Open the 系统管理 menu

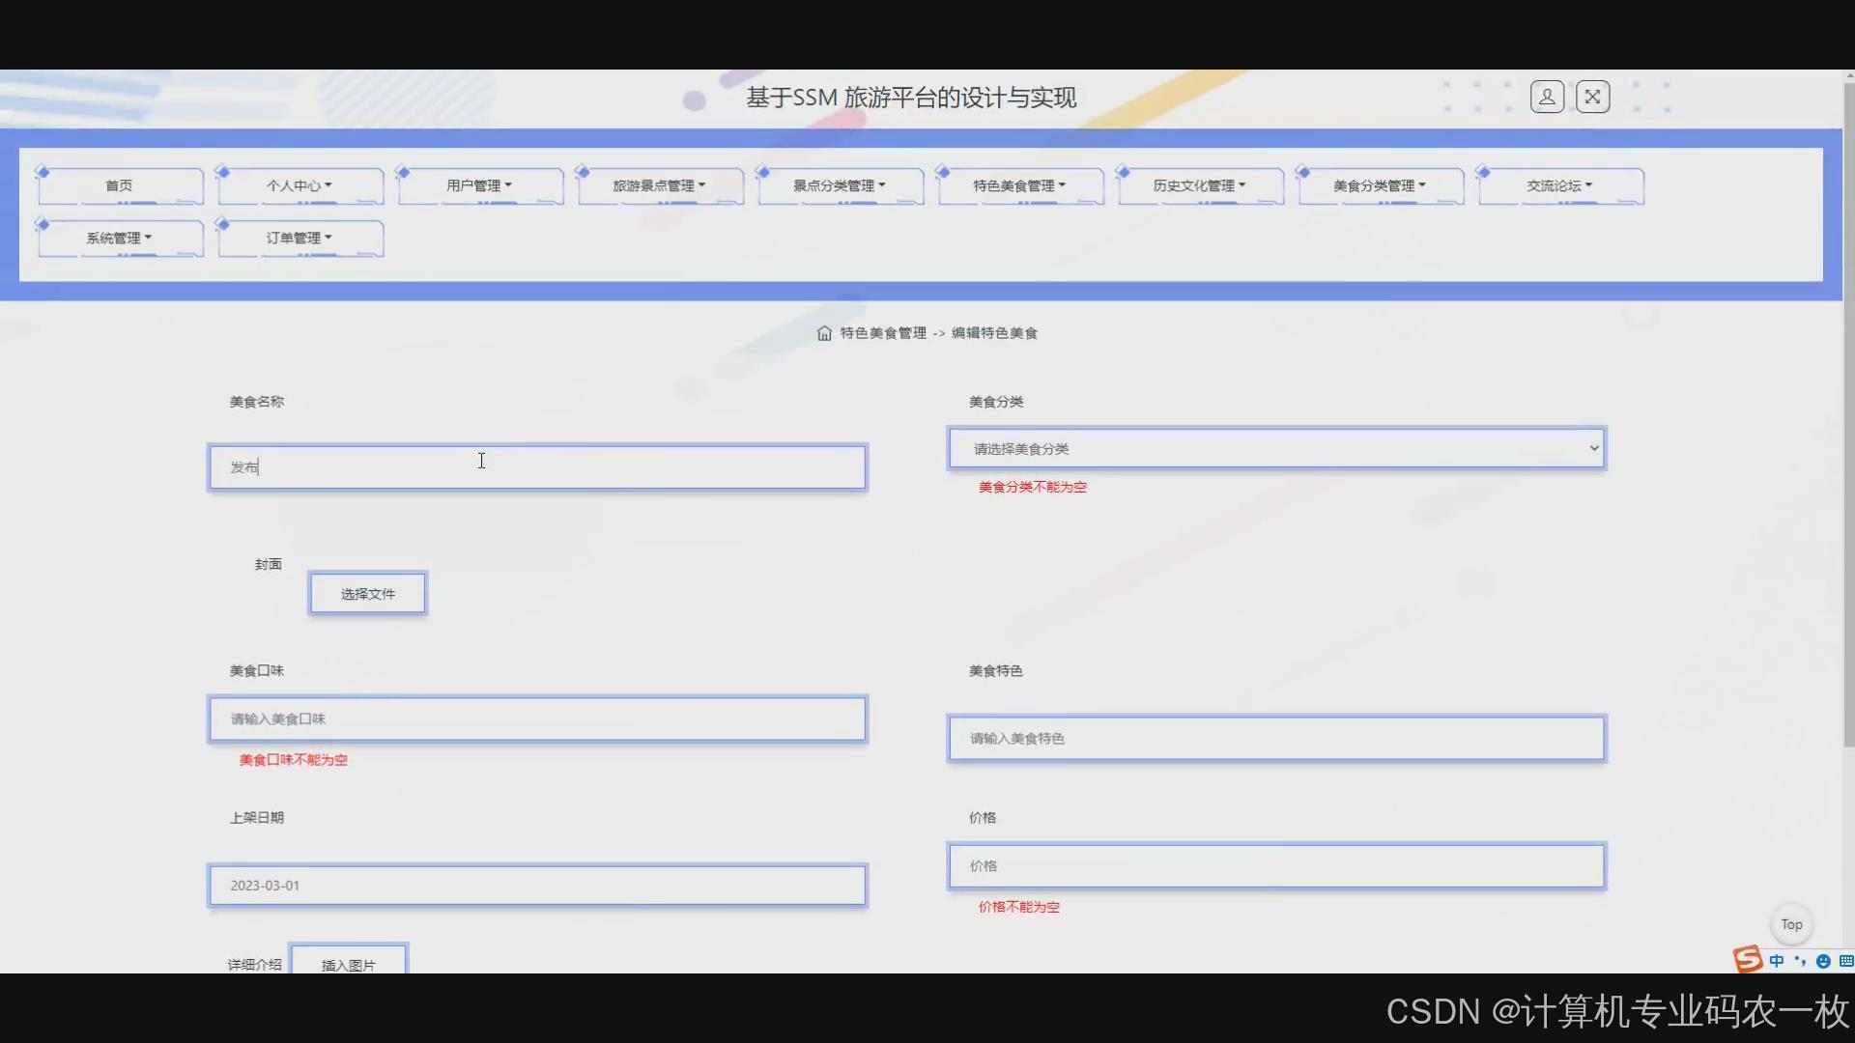(120, 238)
